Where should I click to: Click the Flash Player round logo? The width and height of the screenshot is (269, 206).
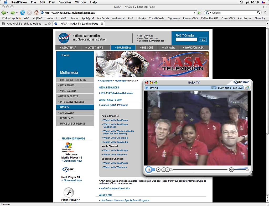click(x=69, y=193)
